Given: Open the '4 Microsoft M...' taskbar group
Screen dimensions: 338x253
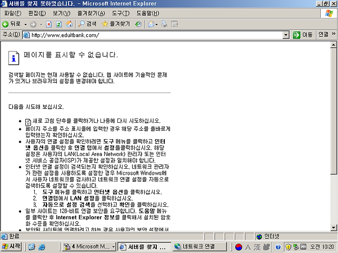Looking at the screenshot, I should [x=89, y=246].
